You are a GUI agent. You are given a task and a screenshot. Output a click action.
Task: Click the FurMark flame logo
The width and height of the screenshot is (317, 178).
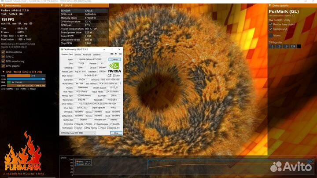click(x=23, y=151)
